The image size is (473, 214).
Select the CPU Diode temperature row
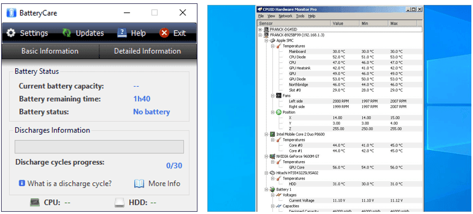point(340,57)
